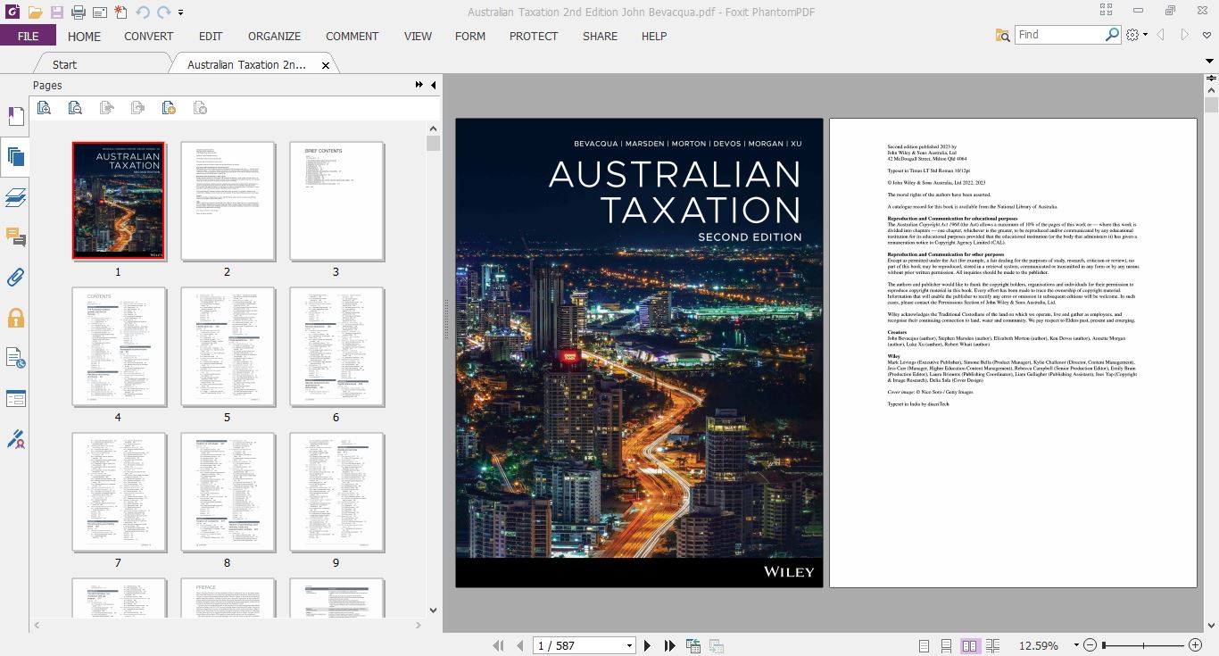Viewport: 1219px width, 656px height.
Task: Reduce the page thumbnails
Action: click(x=75, y=108)
